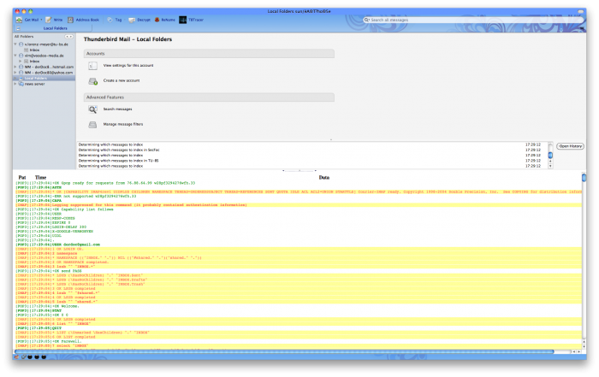Open the Address Book

point(83,20)
